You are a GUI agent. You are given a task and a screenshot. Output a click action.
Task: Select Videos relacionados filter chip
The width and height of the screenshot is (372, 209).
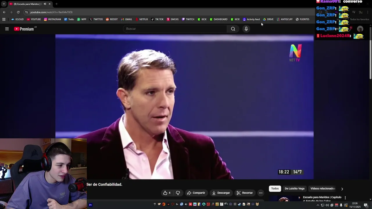click(x=323, y=188)
